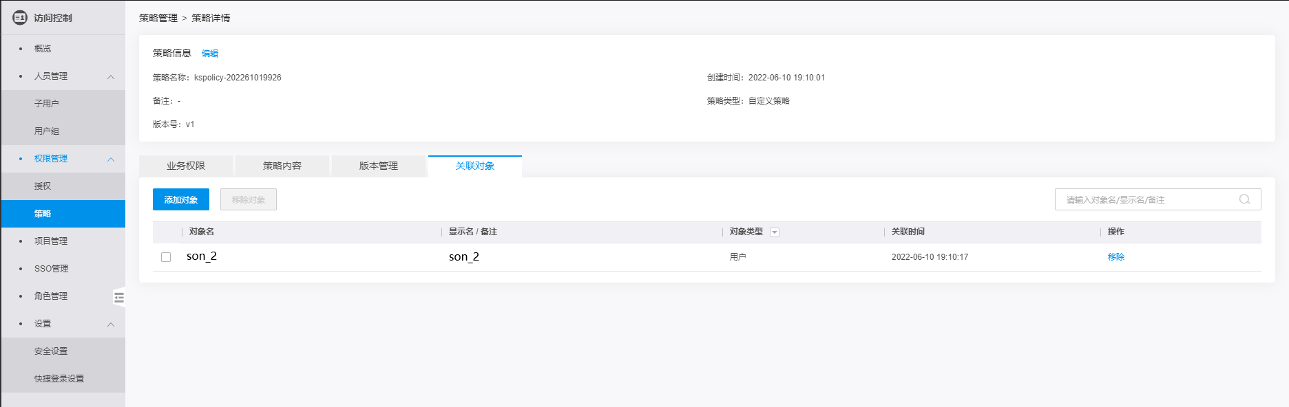Collapse the 权限管理 menu chevron
The height and width of the screenshot is (407, 1289).
coord(111,159)
